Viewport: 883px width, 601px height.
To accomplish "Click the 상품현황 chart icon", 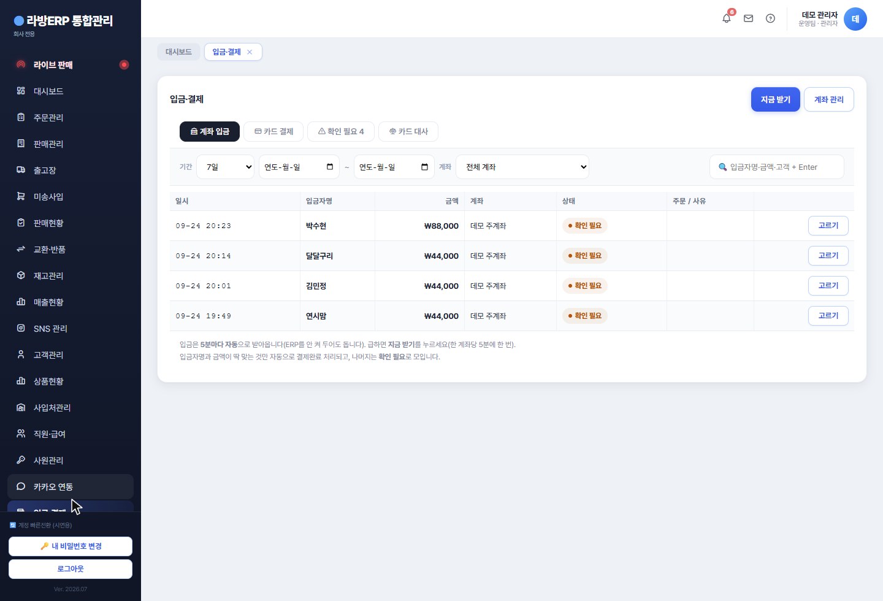I will click(21, 381).
